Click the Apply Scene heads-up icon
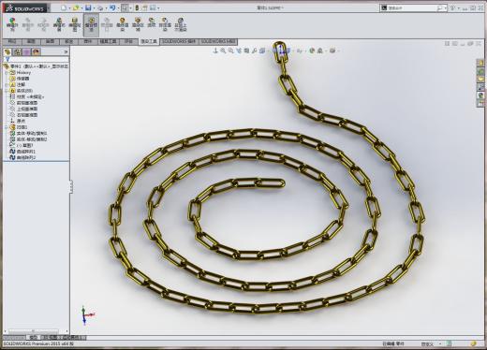Viewport: 487px width, 350px height. coord(319,51)
